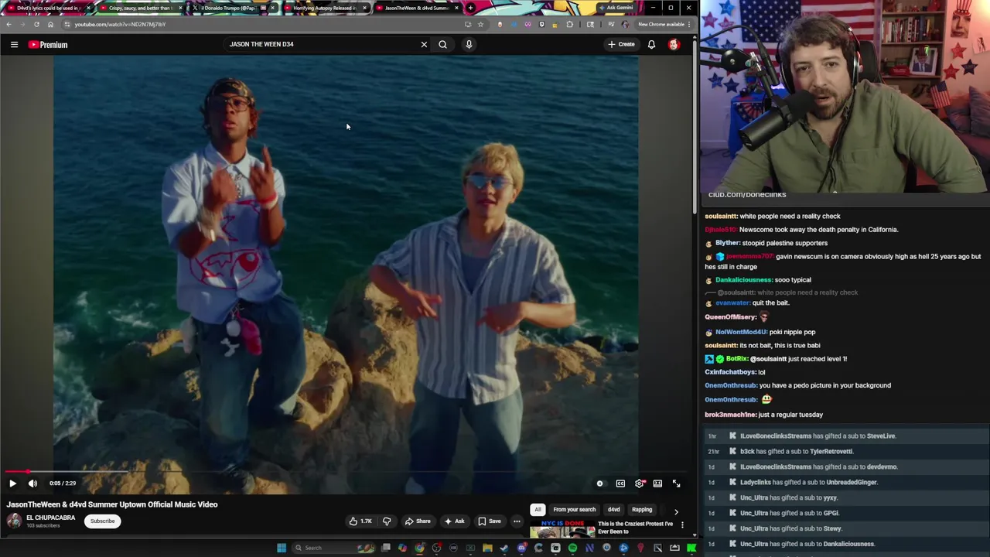Select From your search chip

point(575,509)
